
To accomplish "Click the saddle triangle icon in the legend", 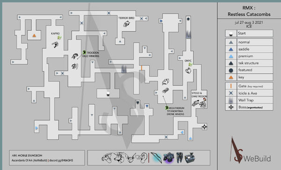I will tap(231, 49).
